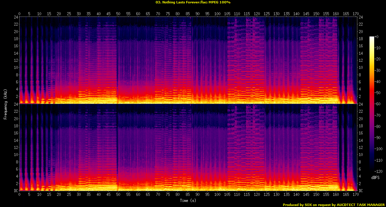Click the 170 tick on top time axis
This screenshot has width=386, height=207.
tap(355, 14)
